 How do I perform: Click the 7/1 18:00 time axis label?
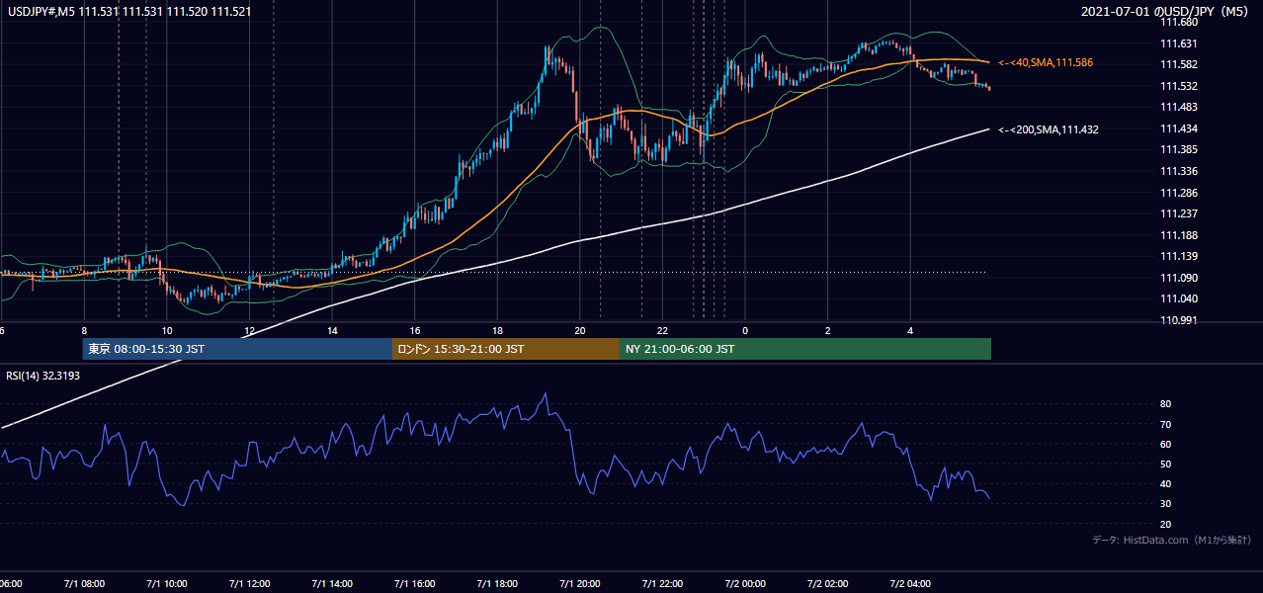pos(497,584)
